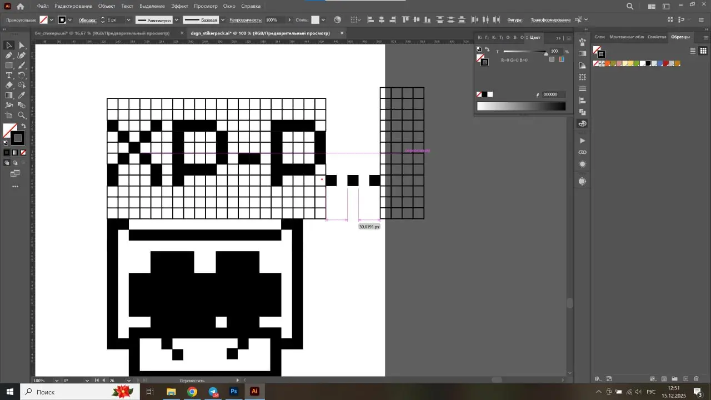Screen dimensions: 711x400
Task: Select the Pen tool
Action: (x=9, y=56)
